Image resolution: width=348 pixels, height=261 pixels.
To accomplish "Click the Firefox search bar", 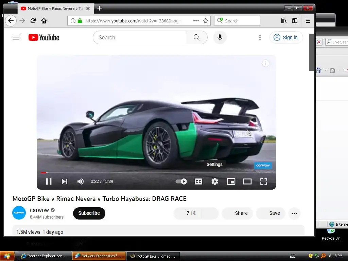I will [237, 21].
